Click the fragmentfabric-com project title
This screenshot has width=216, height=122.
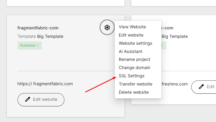click(x=38, y=28)
